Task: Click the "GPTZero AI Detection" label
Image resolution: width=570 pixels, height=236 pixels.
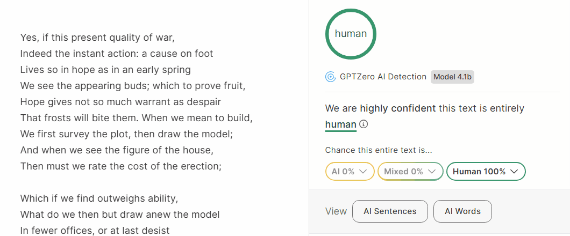Action: (383, 77)
